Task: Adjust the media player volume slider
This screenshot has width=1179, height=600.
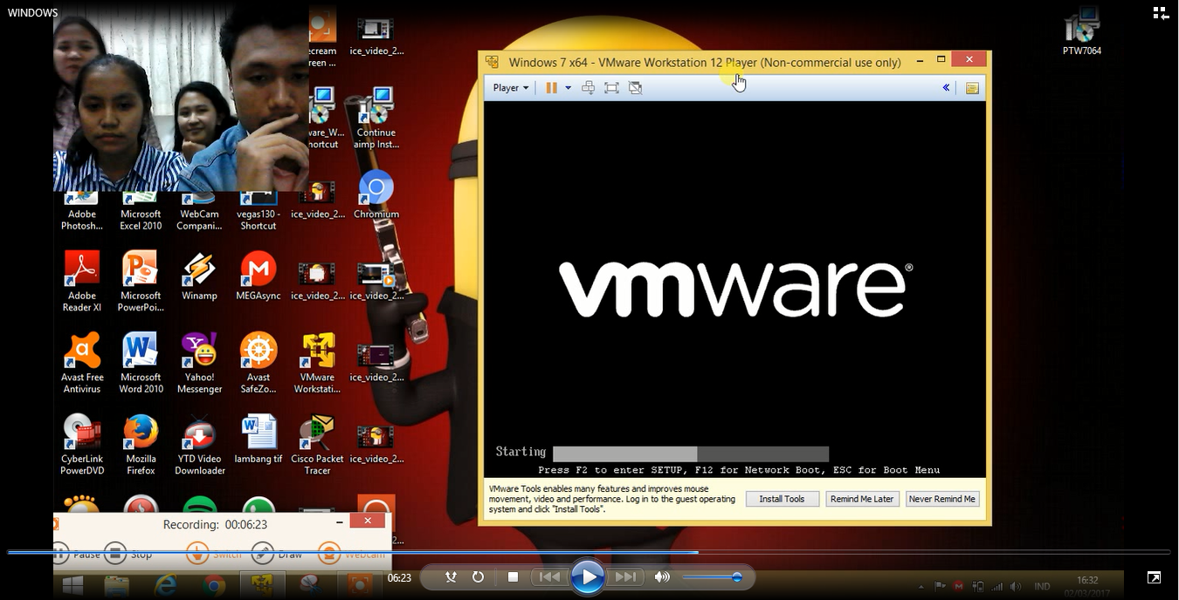Action: point(712,577)
